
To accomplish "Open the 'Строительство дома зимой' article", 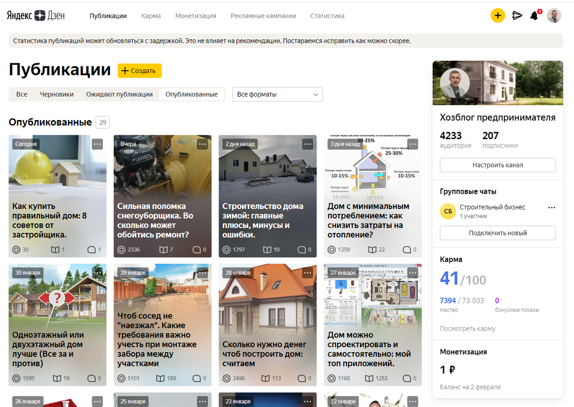I will tap(268, 196).
